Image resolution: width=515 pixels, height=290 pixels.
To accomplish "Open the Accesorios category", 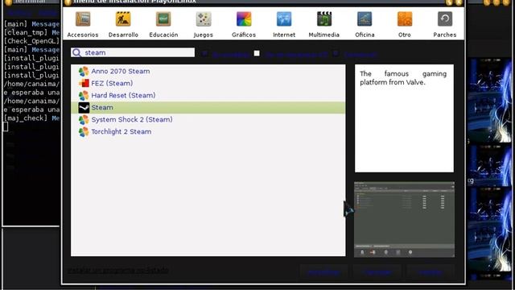I will [83, 25].
